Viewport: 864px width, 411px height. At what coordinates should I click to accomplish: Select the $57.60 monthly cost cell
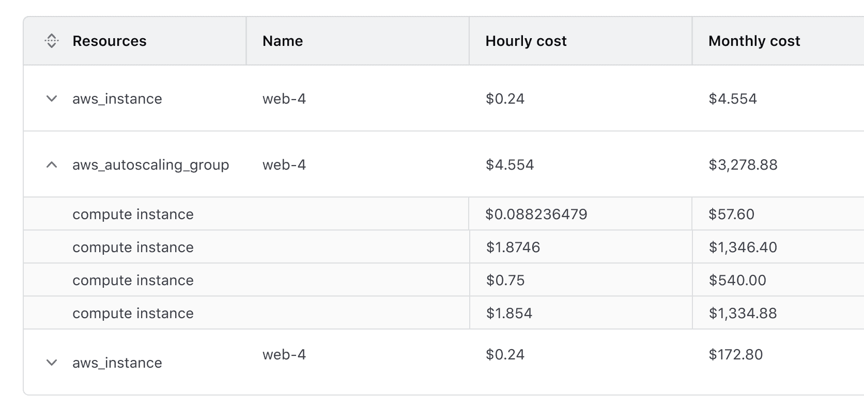731,214
